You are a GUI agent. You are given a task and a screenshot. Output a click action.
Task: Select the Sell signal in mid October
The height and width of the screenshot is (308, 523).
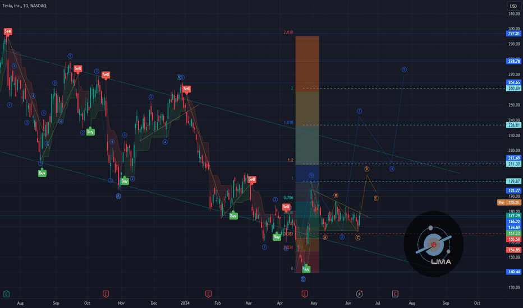click(105, 74)
